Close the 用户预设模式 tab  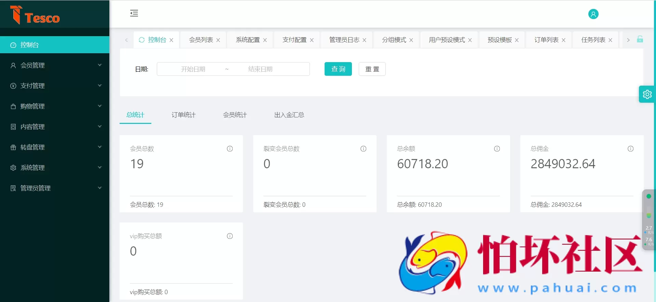[470, 40]
